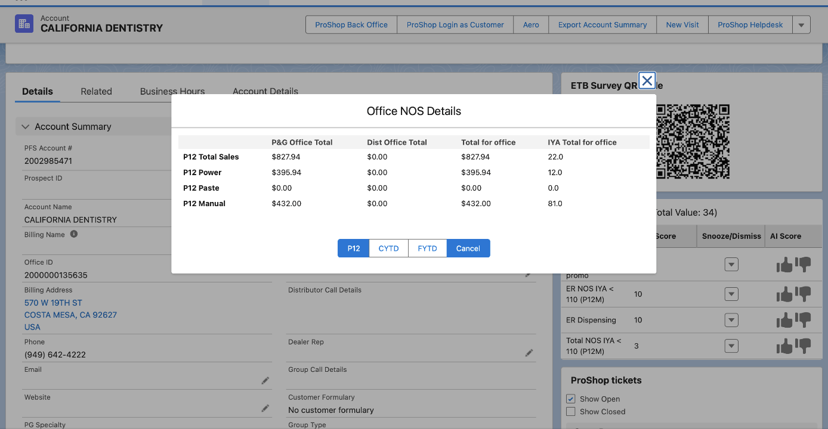Thumbs up Total NOS IYA row

point(784,346)
